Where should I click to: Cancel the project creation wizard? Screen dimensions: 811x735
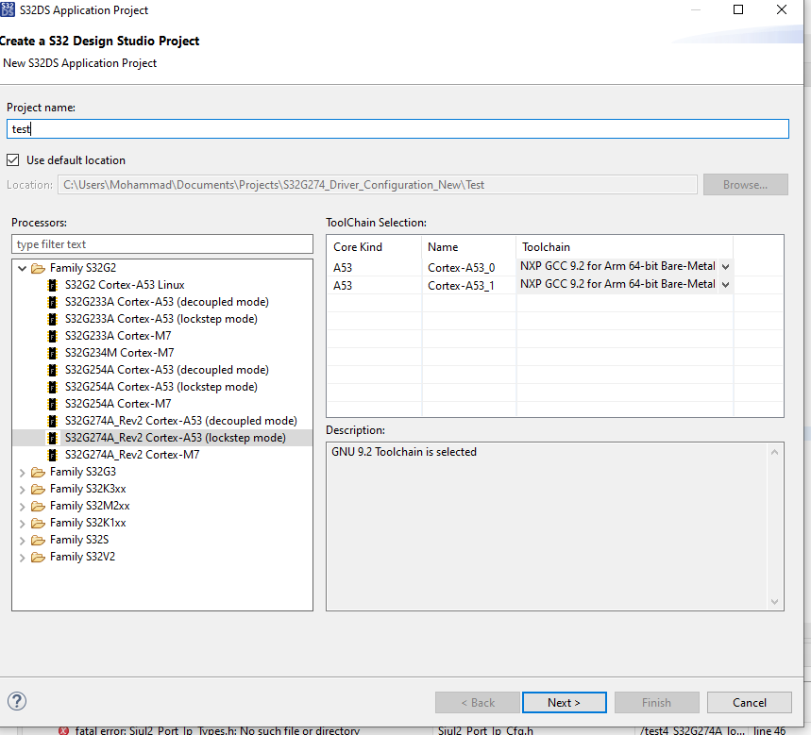749,702
